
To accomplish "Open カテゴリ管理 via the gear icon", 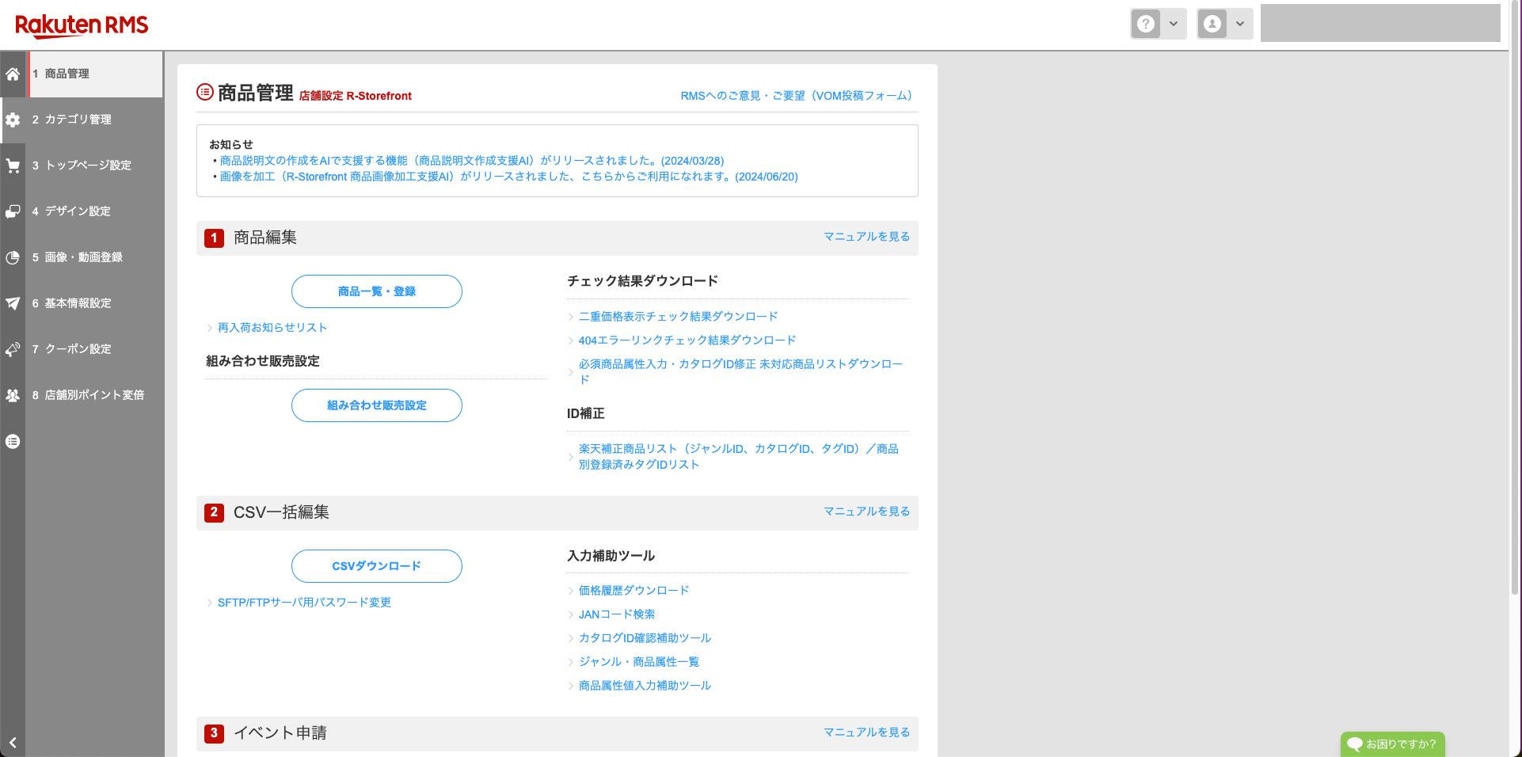I will click(x=13, y=120).
